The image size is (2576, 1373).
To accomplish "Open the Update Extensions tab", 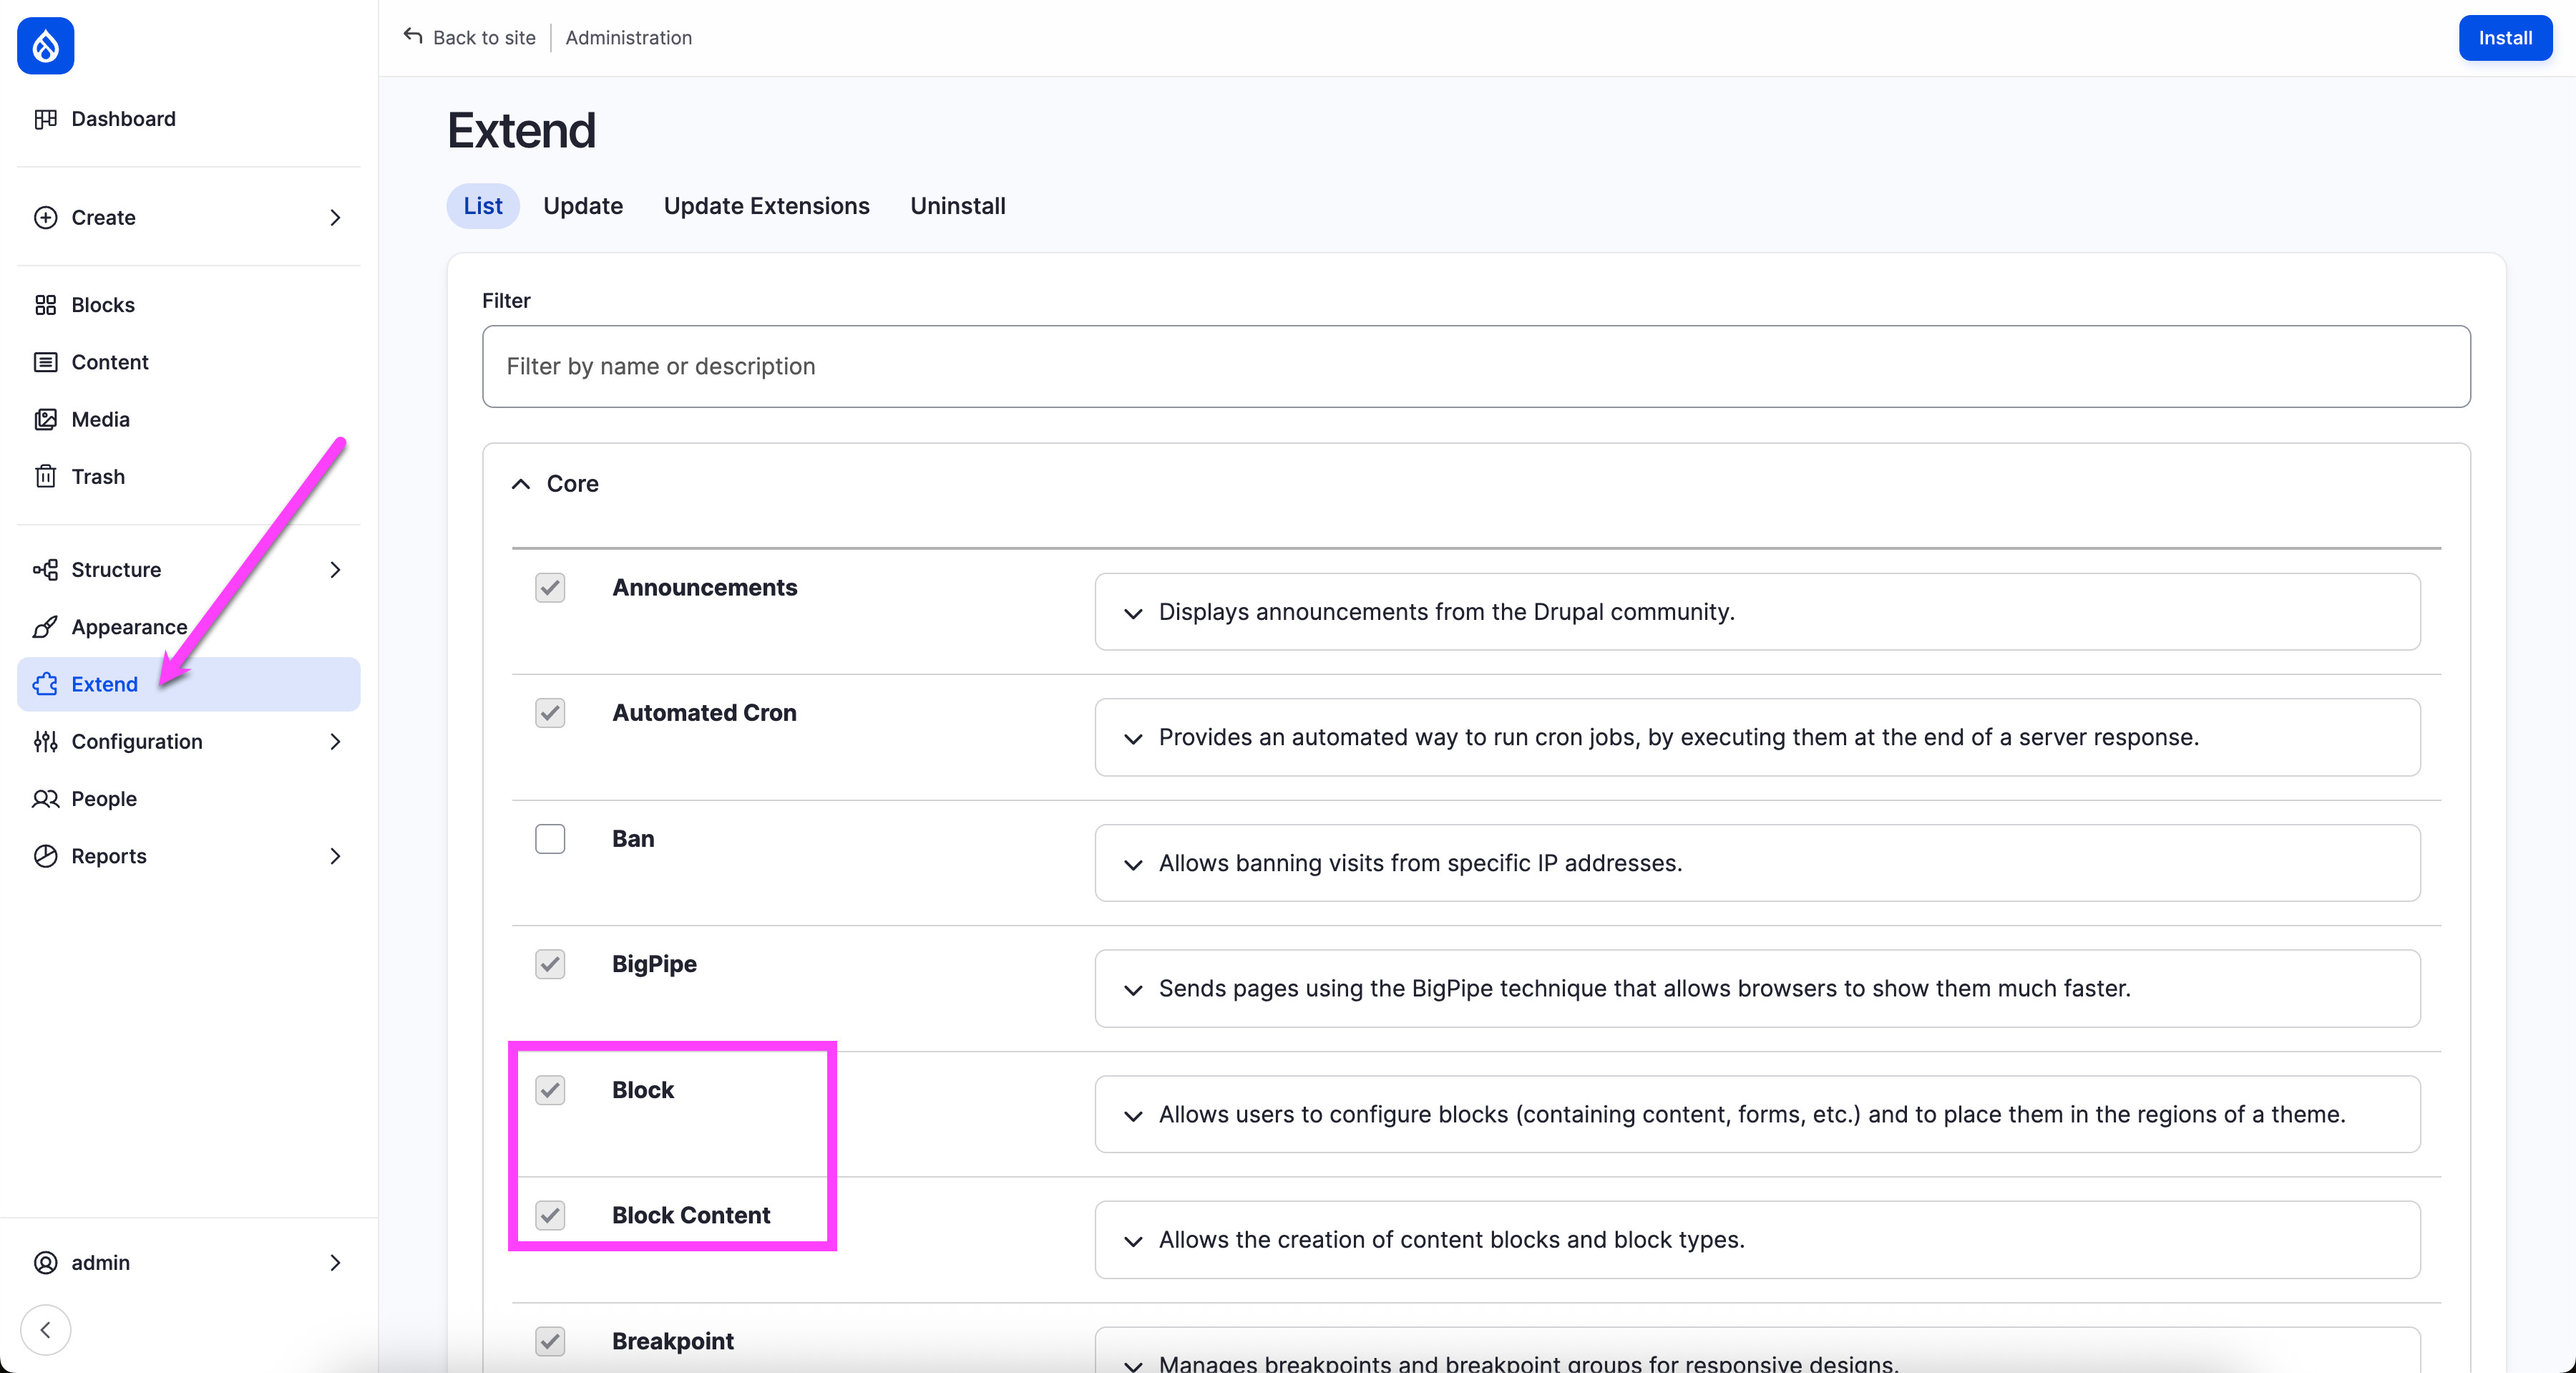I will [766, 205].
